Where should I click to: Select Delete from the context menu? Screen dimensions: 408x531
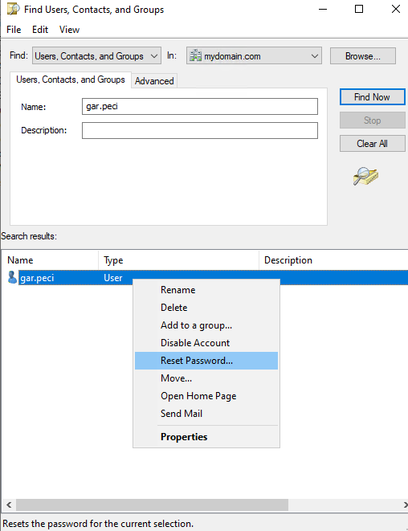pos(206,308)
